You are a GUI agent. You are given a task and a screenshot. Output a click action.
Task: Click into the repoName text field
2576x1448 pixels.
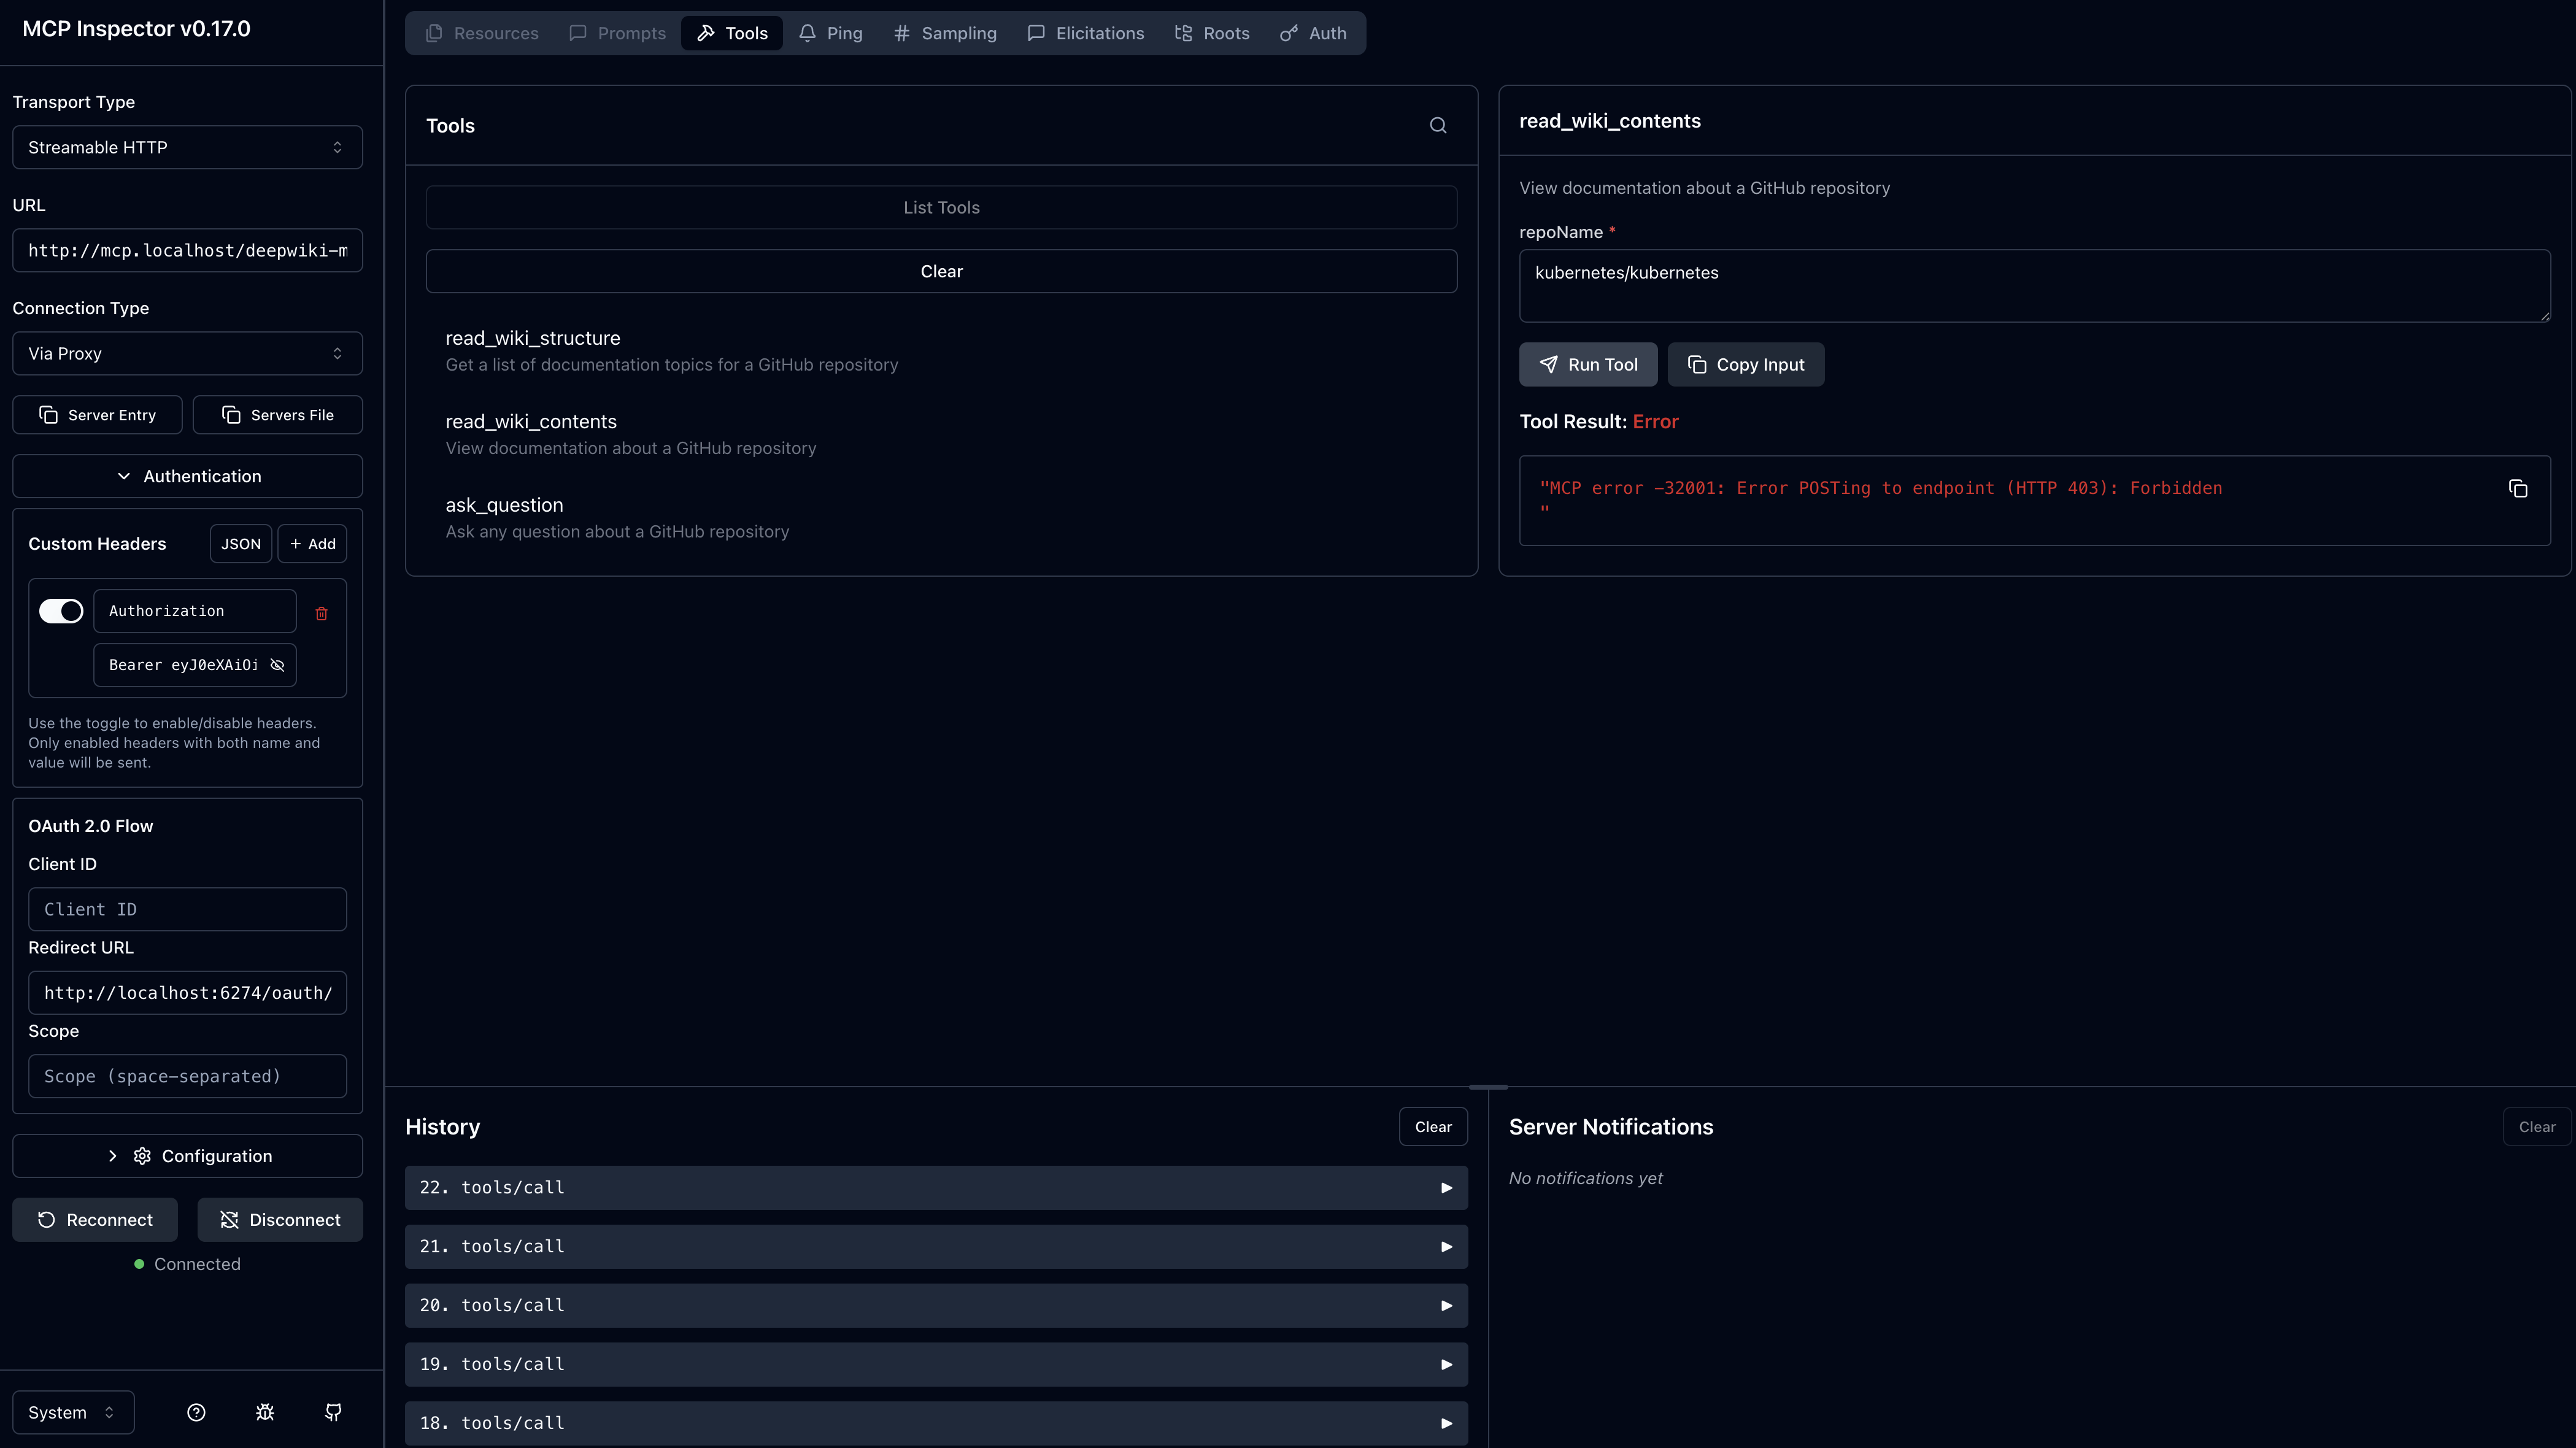pos(2033,286)
